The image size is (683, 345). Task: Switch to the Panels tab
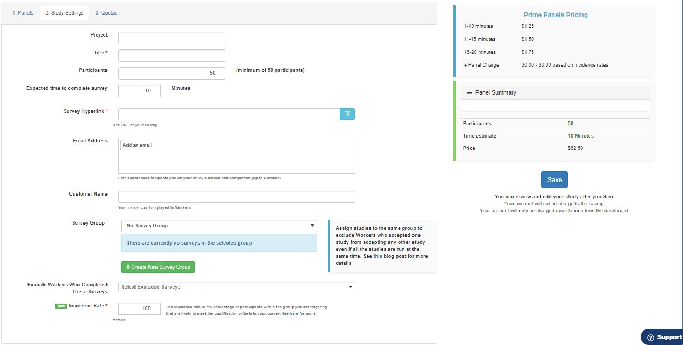[x=23, y=12]
